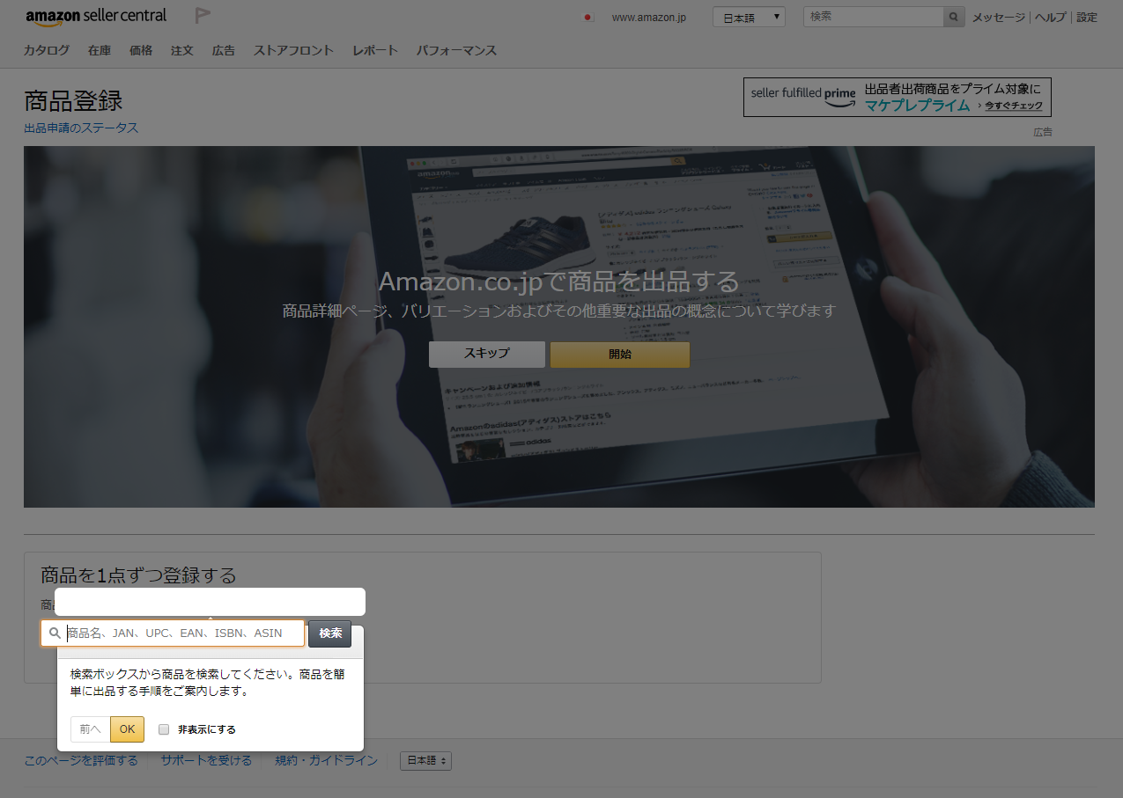Click the magnifier icon in the product search field

click(54, 633)
